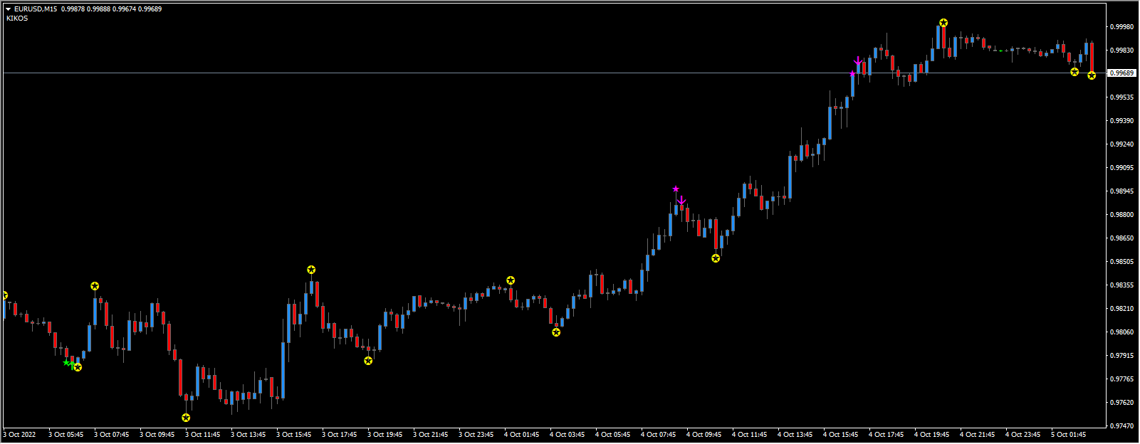Click the magenta star on the 0.99689 price line
This screenshot has width=1140, height=444.
(852, 73)
